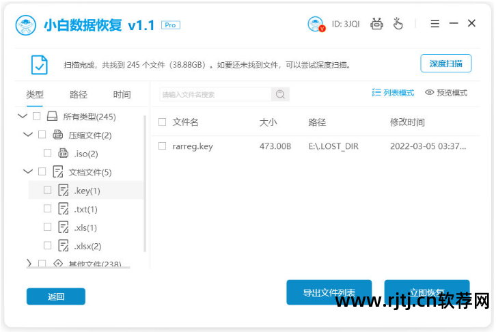Tick the .xls(1) checkbox
Image resolution: width=496 pixels, height=332 pixels.
pyautogui.click(x=47, y=227)
